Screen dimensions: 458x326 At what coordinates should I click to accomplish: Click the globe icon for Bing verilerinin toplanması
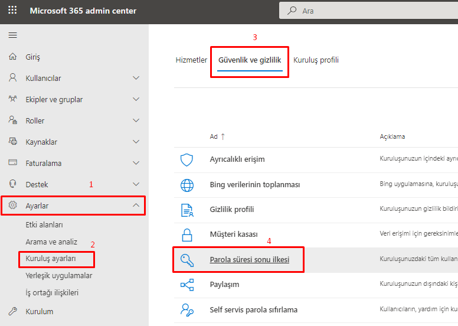coord(187,185)
